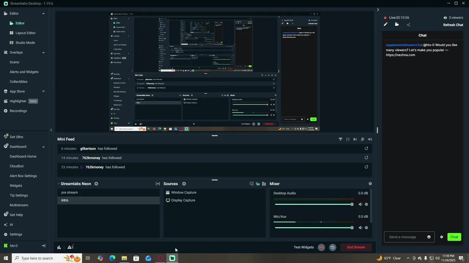Screen dimensions: 469x263
Task: Open Collectibles in the sidebar
Action: coord(18,81)
